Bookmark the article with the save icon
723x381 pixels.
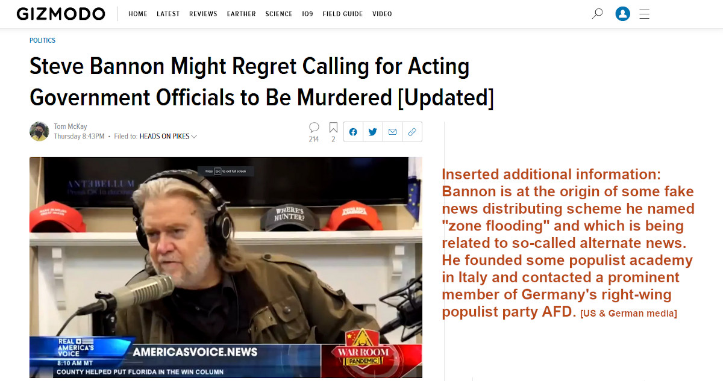(x=333, y=127)
